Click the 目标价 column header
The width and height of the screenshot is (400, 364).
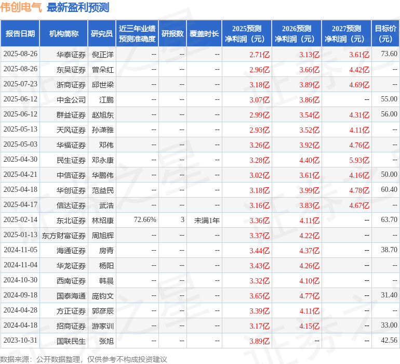coord(385,34)
